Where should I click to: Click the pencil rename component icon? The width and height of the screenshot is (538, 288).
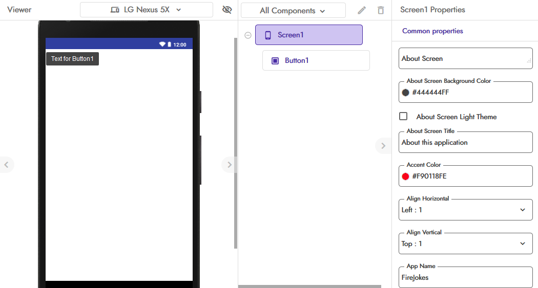pos(362,10)
